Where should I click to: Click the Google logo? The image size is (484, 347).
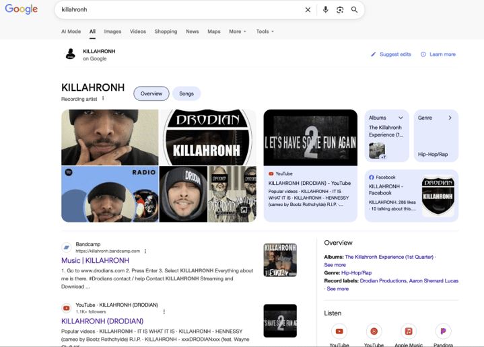coord(22,9)
